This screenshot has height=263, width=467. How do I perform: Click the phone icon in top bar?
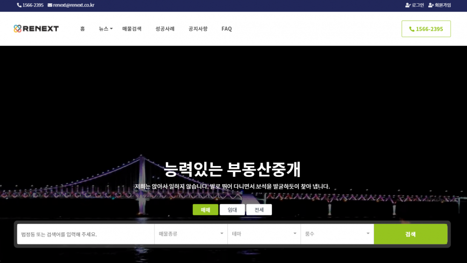pyautogui.click(x=19, y=5)
